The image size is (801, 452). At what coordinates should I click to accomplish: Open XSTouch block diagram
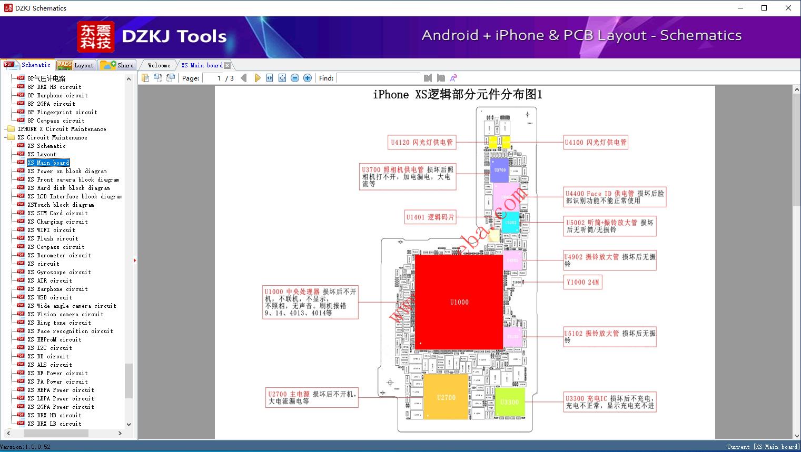61,205
